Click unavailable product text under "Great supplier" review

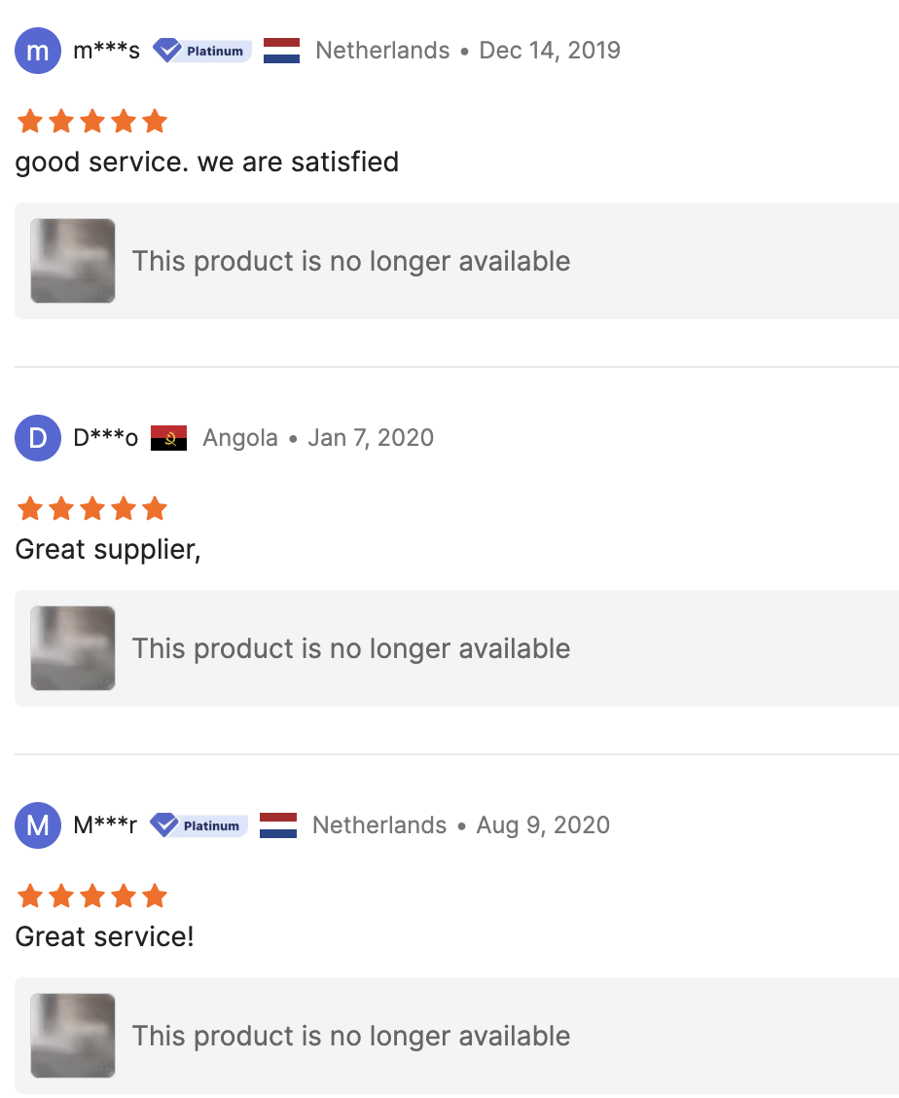pos(351,648)
